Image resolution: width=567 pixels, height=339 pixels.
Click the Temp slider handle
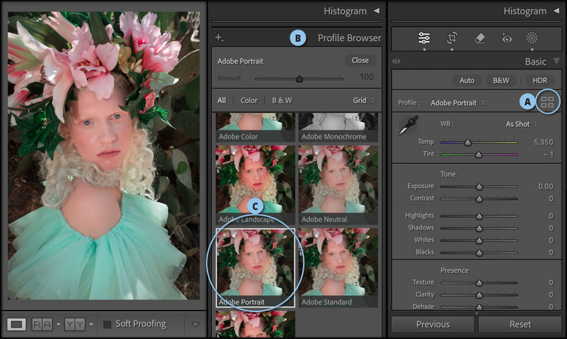point(467,143)
